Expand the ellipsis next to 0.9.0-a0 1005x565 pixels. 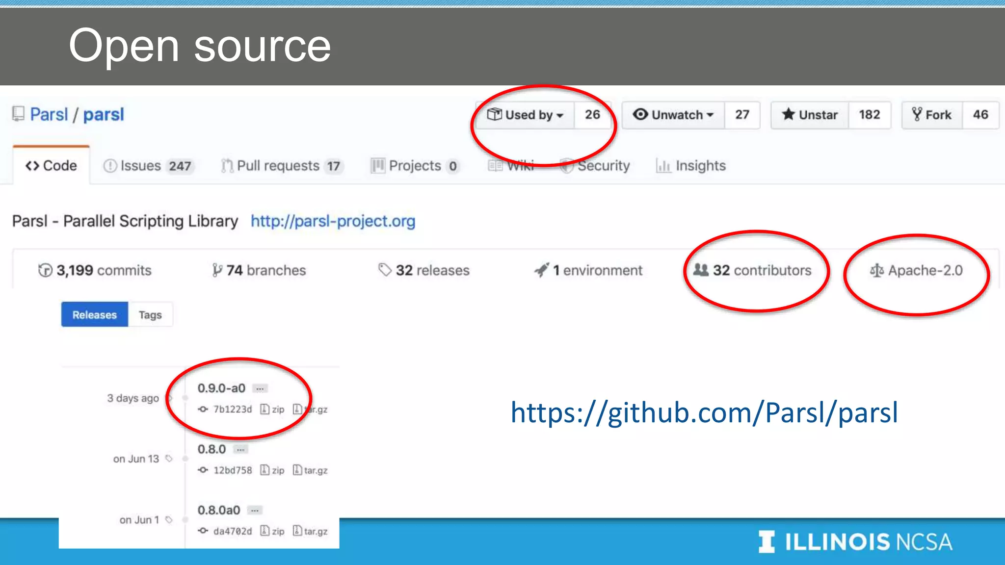(x=260, y=388)
